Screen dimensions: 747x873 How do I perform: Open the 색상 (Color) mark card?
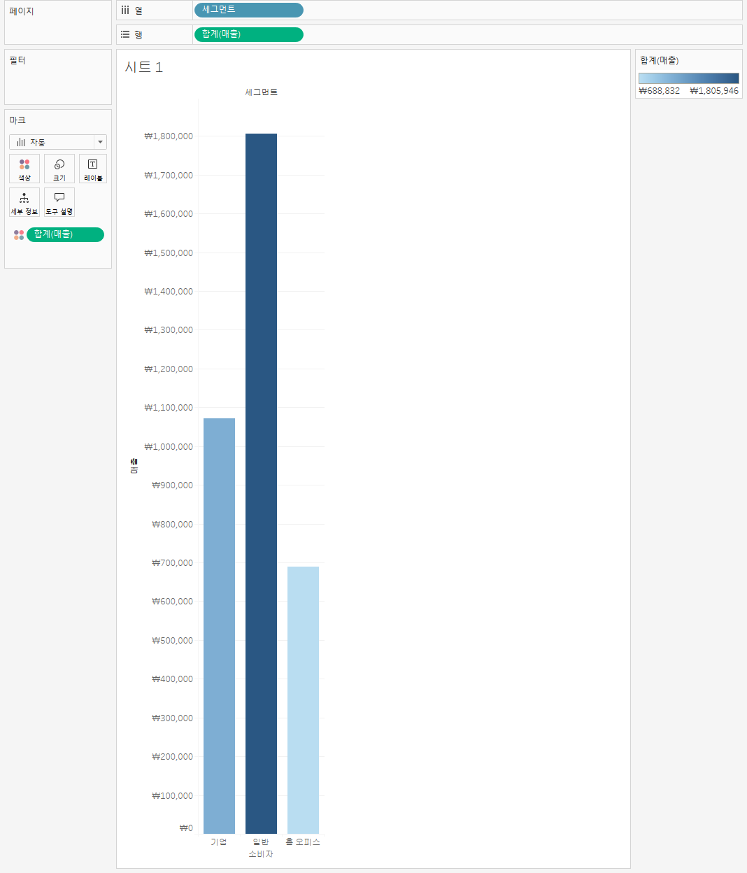click(24, 169)
